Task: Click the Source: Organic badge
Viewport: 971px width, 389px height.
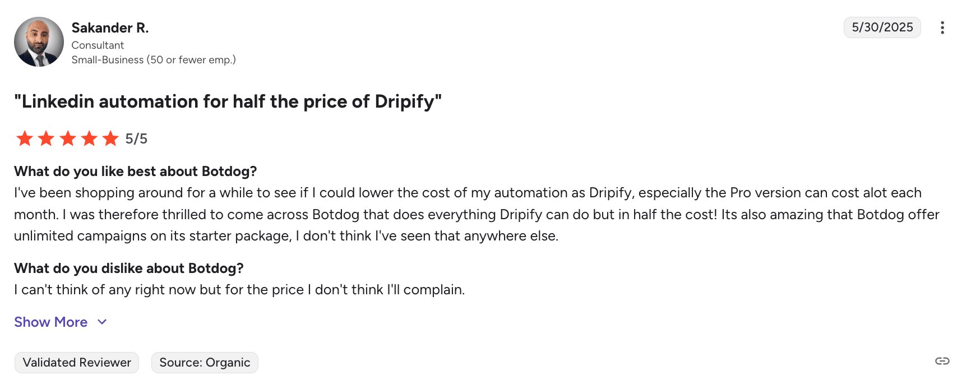Action: tap(205, 363)
